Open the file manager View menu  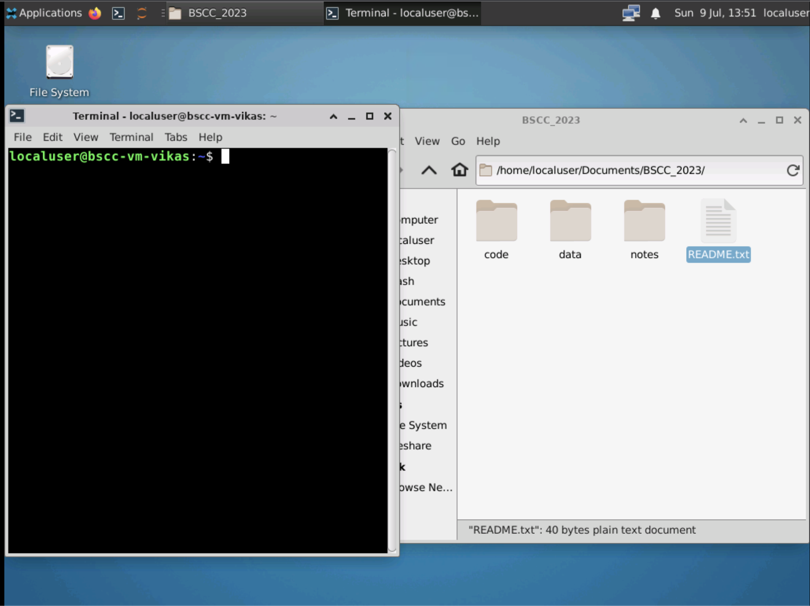tap(427, 141)
